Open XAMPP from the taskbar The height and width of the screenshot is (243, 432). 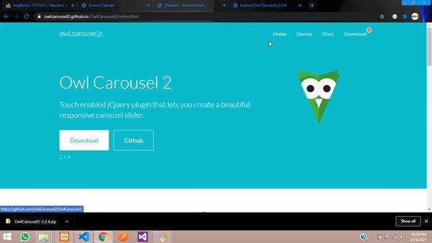click(64, 237)
